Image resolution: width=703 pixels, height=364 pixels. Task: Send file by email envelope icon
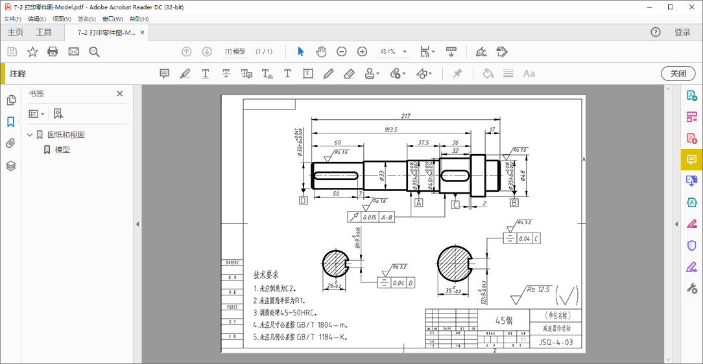click(x=73, y=52)
